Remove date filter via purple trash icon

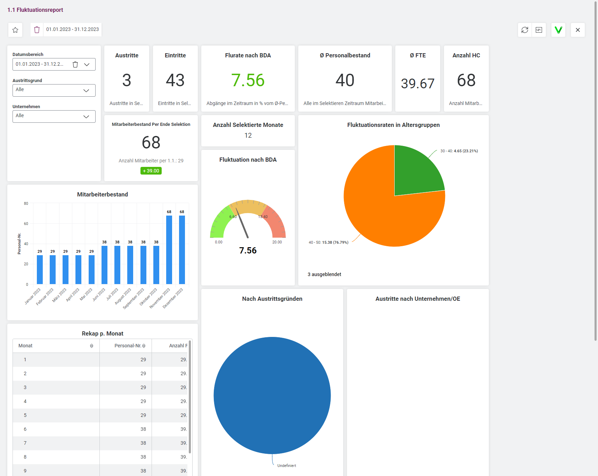37,30
